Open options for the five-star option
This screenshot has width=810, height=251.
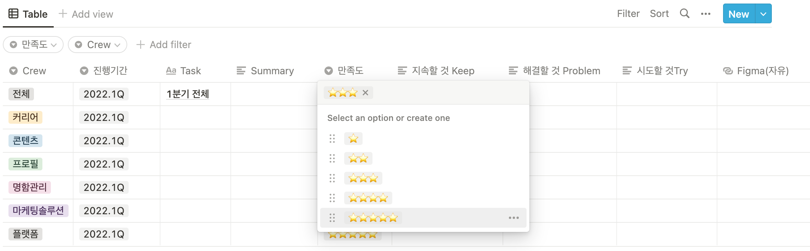coord(513,218)
